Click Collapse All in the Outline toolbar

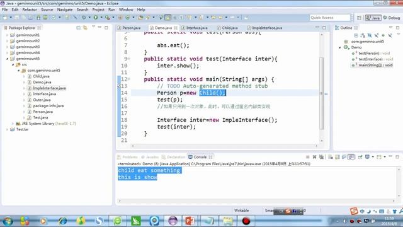tap(356, 35)
